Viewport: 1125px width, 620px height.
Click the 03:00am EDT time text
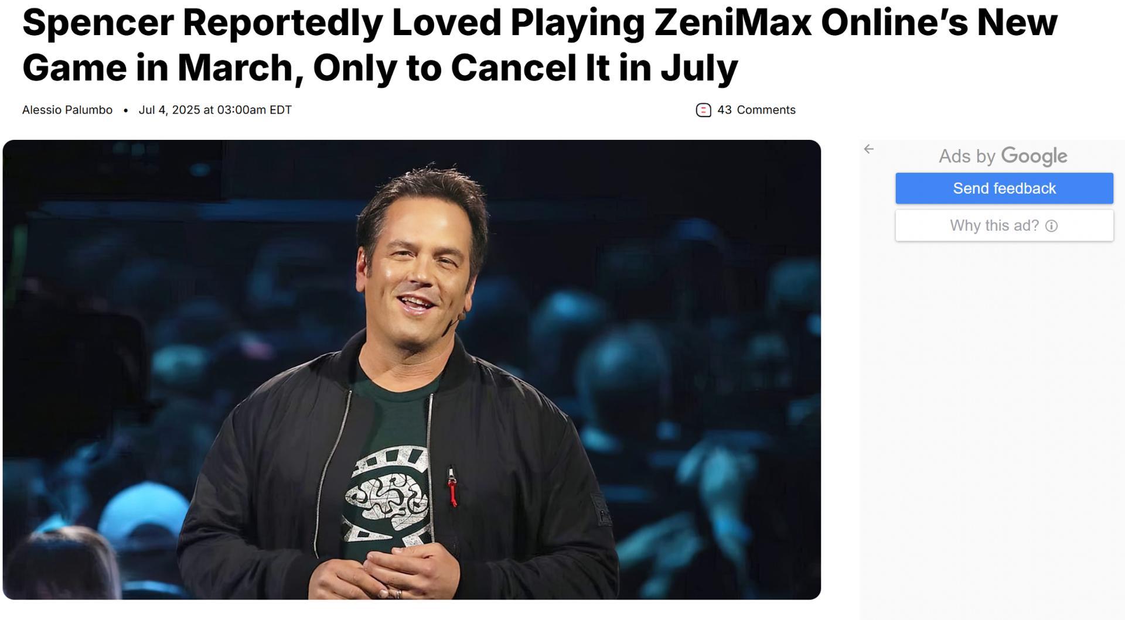click(254, 110)
